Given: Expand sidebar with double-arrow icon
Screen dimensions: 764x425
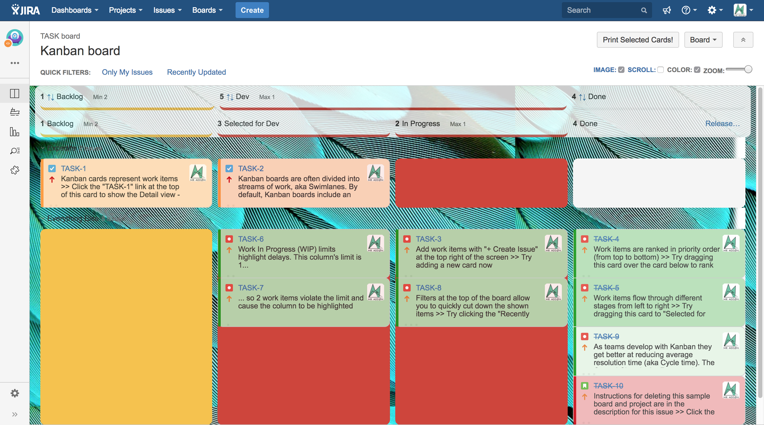Looking at the screenshot, I should [x=15, y=414].
